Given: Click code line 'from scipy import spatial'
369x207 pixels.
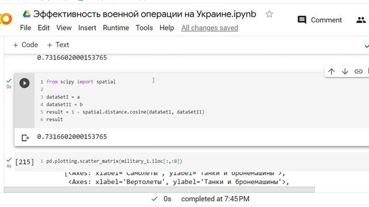Looking at the screenshot, I should pos(81,82).
